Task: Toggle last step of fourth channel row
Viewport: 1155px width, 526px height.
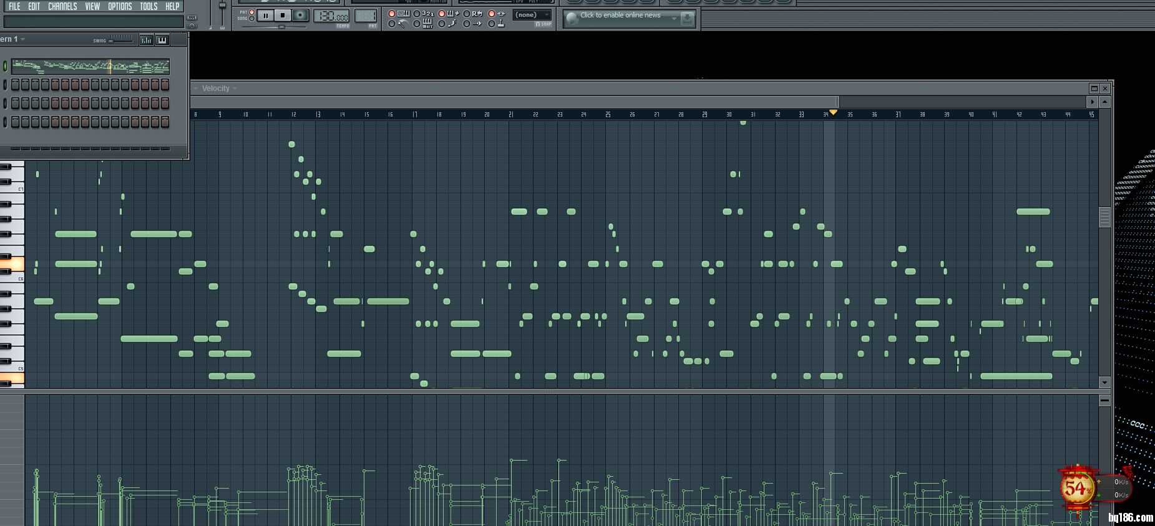Action: click(165, 122)
